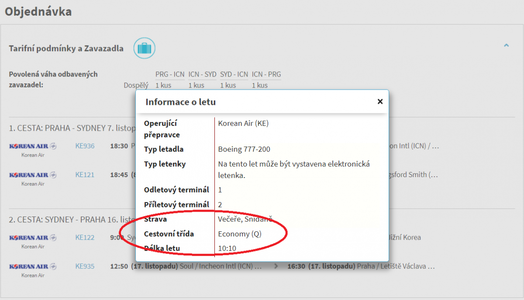Select the ICN - PRG baggage segment
The width and height of the screenshot is (524, 300).
(x=266, y=74)
